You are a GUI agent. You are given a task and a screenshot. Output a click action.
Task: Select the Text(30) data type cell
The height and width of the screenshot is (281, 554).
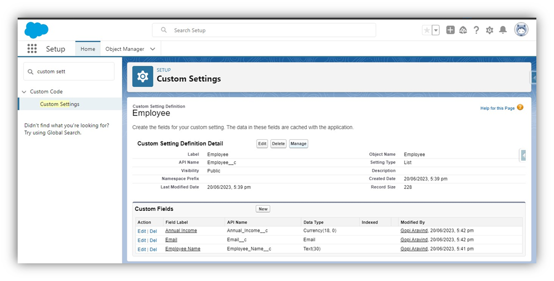click(x=312, y=249)
